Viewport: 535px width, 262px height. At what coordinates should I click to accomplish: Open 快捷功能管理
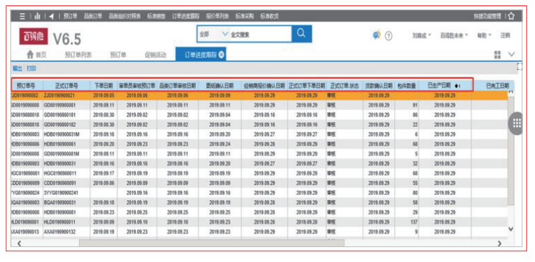[x=487, y=16]
